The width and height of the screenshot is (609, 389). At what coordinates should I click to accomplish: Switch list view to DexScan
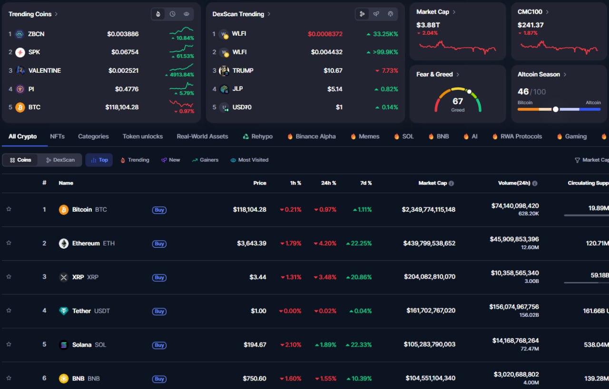click(x=60, y=160)
